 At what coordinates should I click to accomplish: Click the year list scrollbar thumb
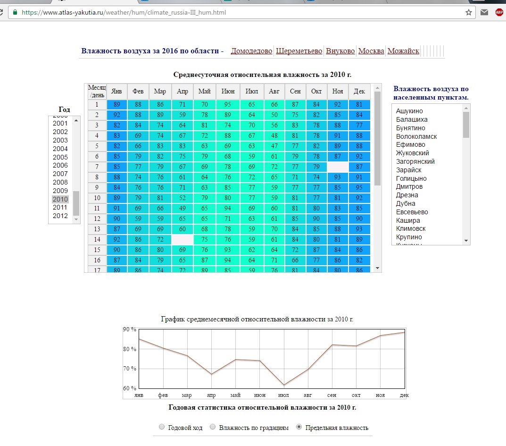coord(76,203)
